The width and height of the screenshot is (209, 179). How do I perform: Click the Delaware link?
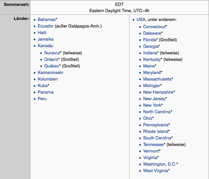[152, 33]
